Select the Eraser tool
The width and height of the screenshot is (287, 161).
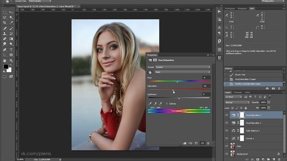point(4,39)
